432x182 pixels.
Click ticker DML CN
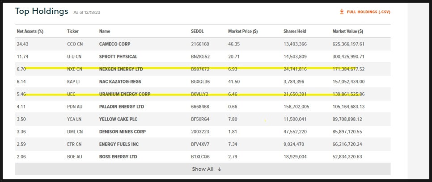(75, 132)
